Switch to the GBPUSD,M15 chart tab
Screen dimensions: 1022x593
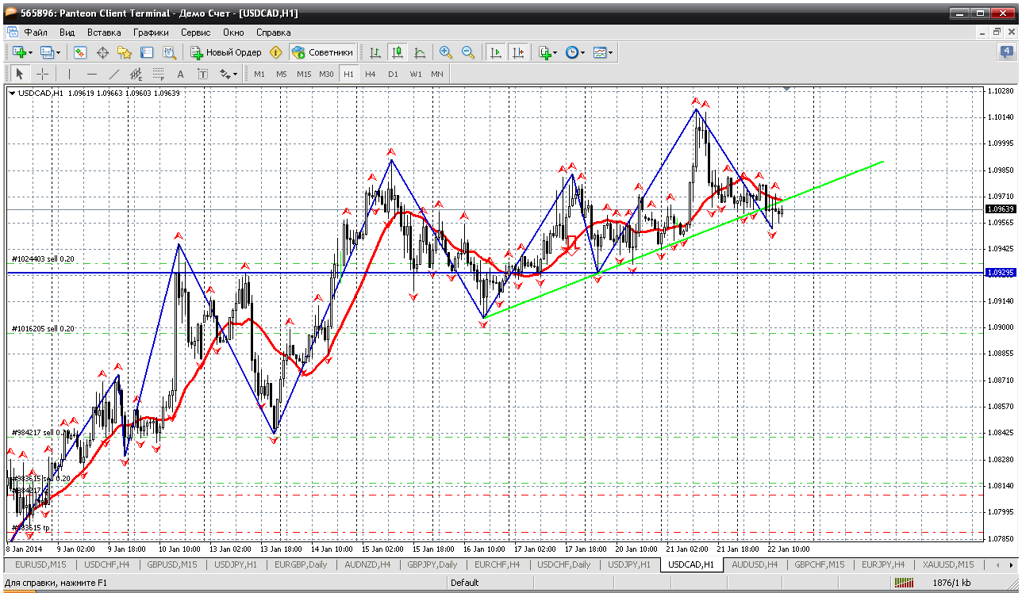[171, 564]
